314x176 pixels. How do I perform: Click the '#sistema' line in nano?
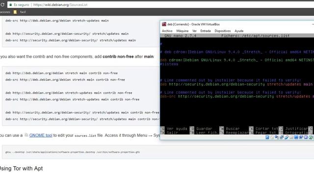(169, 64)
